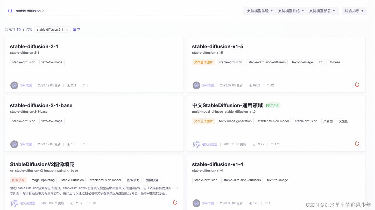Click the 共找到 70 个结果 count text
This screenshot has height=210, width=375.
coord(19,30)
